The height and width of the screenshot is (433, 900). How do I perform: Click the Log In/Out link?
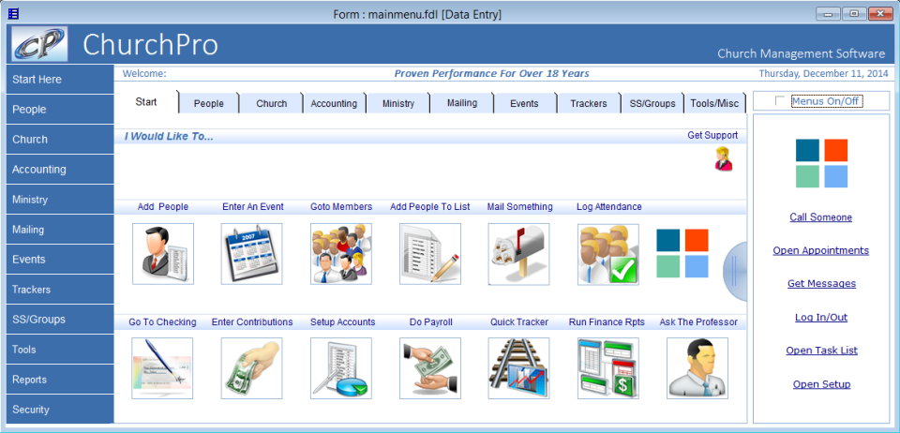coord(821,317)
